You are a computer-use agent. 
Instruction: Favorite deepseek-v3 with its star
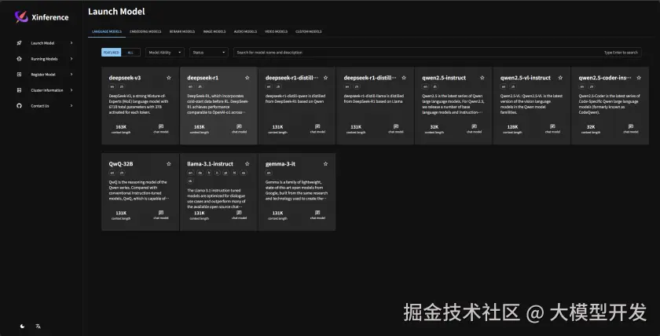coord(169,78)
